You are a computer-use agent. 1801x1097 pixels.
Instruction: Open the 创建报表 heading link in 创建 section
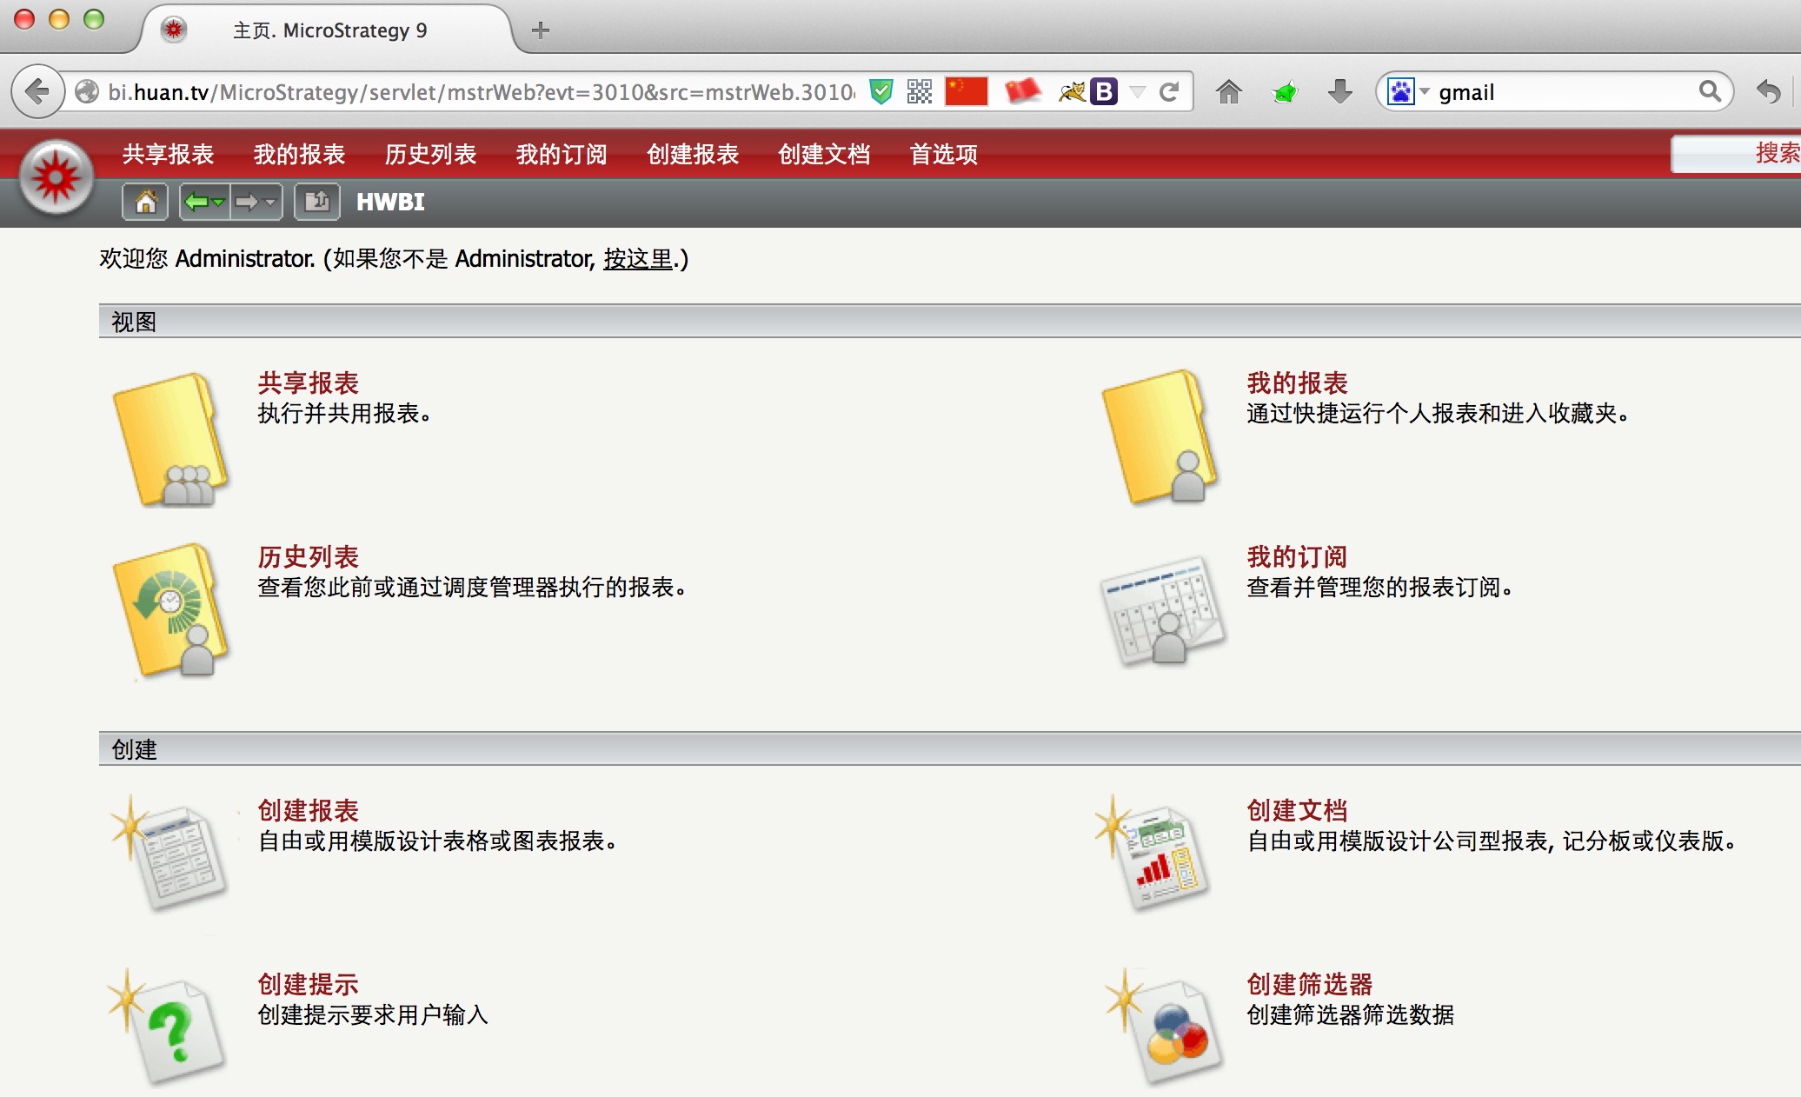click(308, 810)
